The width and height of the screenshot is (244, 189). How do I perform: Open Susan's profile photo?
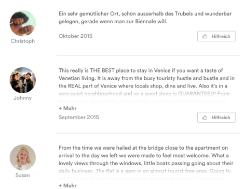tap(23, 157)
